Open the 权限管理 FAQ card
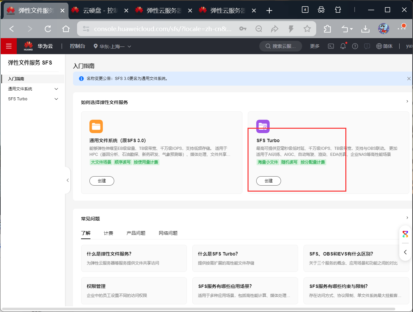 pyautogui.click(x=134, y=291)
